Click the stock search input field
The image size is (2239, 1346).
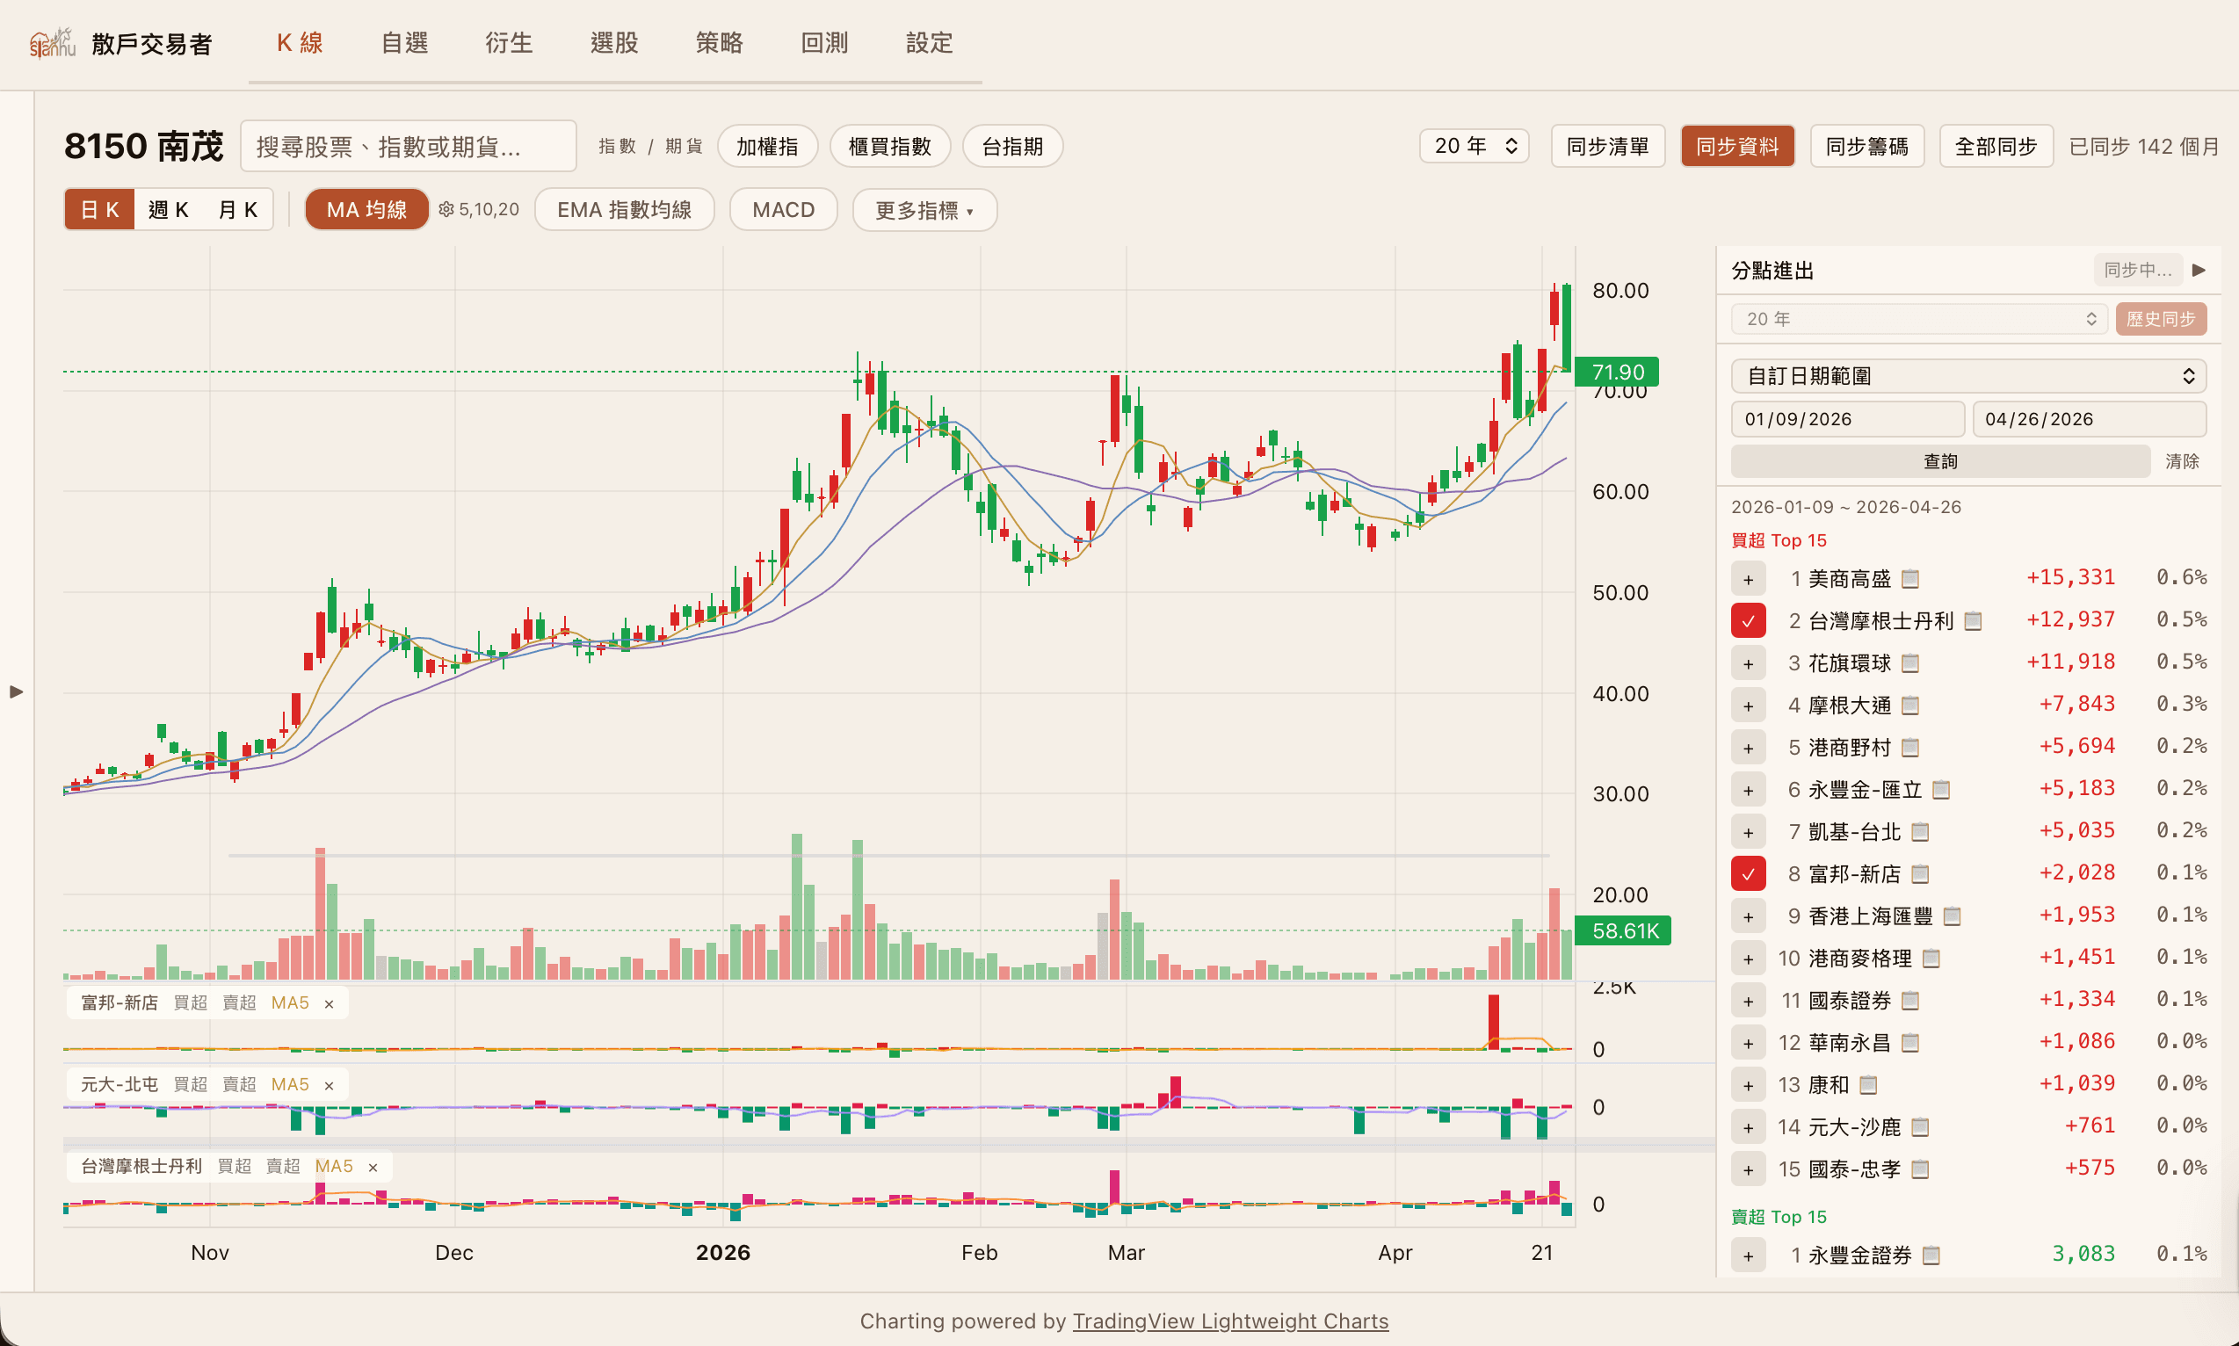pyautogui.click(x=409, y=146)
